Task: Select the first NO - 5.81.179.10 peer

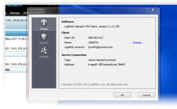Action: pos(16,49)
